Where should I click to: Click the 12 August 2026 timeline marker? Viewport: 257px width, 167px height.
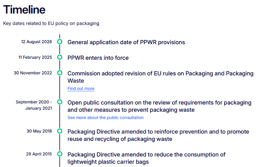click(x=60, y=42)
